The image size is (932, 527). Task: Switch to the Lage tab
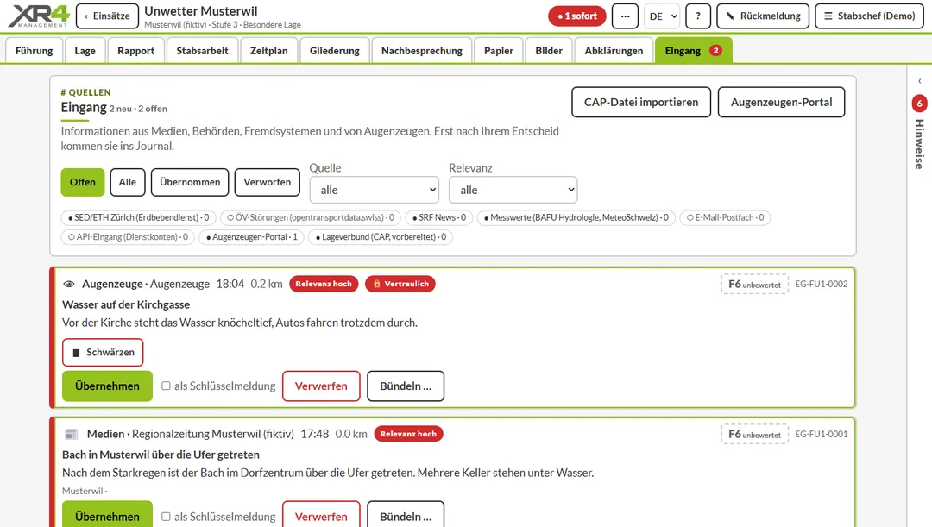[x=85, y=51]
